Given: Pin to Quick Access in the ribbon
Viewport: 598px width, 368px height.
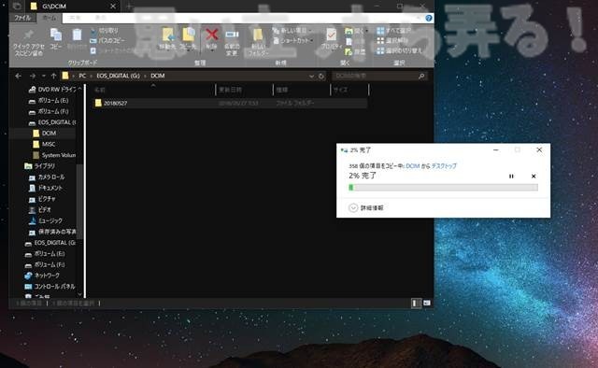Looking at the screenshot, I should [x=29, y=42].
